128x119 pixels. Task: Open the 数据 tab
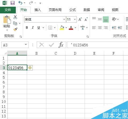pos(87,10)
